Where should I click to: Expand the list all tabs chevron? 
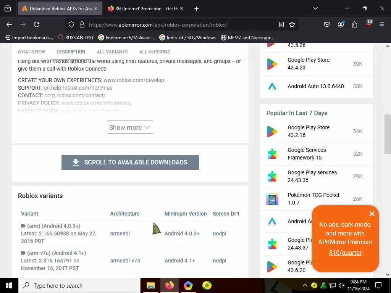pyautogui.click(x=315, y=8)
